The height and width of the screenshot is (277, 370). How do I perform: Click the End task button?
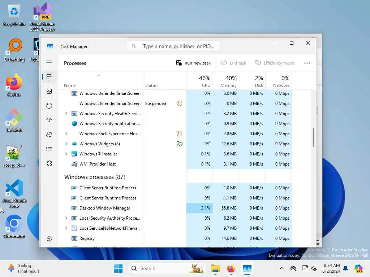pyautogui.click(x=233, y=63)
